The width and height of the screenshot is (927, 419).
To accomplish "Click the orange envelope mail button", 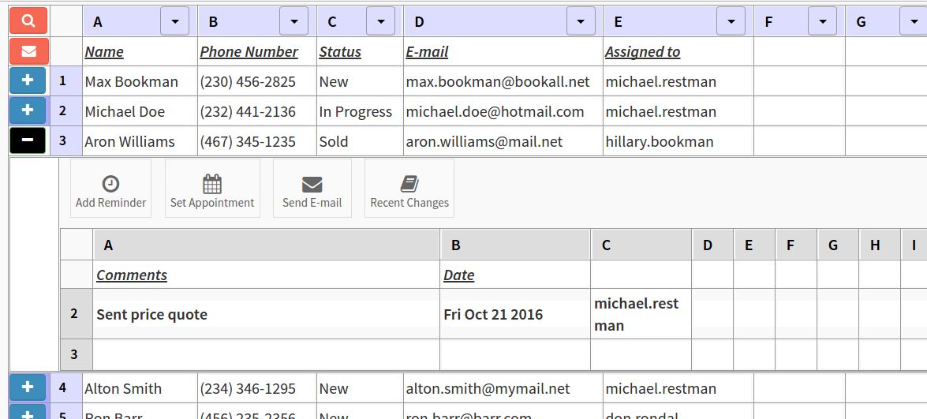I will tap(28, 51).
